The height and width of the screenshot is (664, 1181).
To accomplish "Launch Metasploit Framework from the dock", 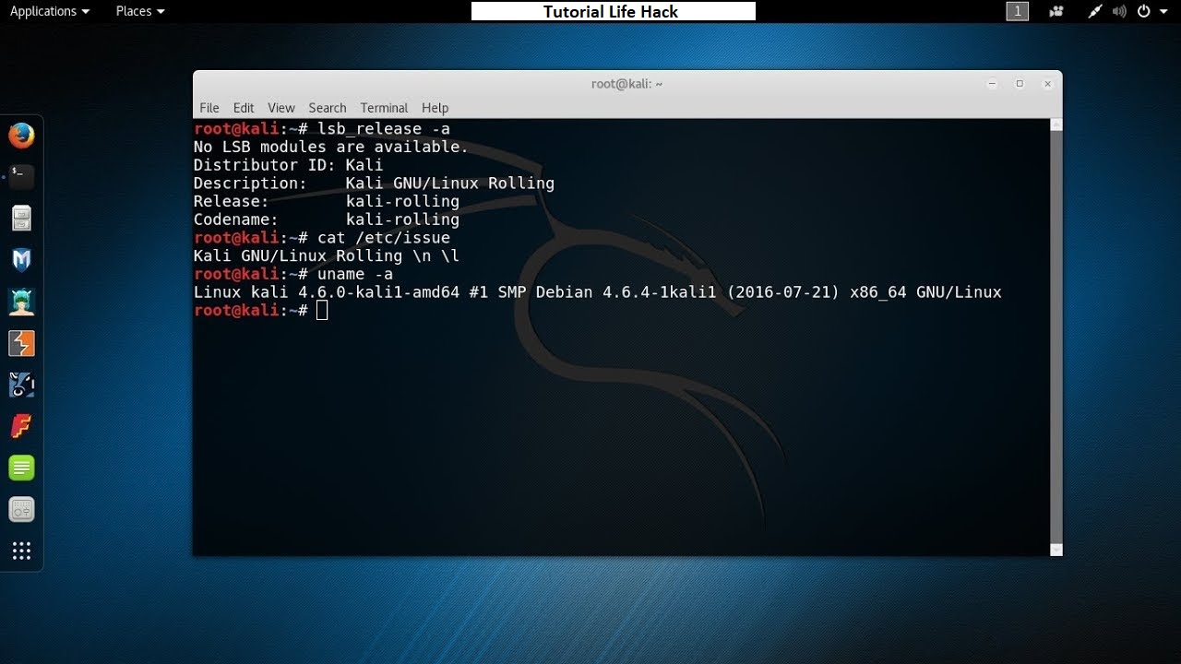I will (22, 259).
